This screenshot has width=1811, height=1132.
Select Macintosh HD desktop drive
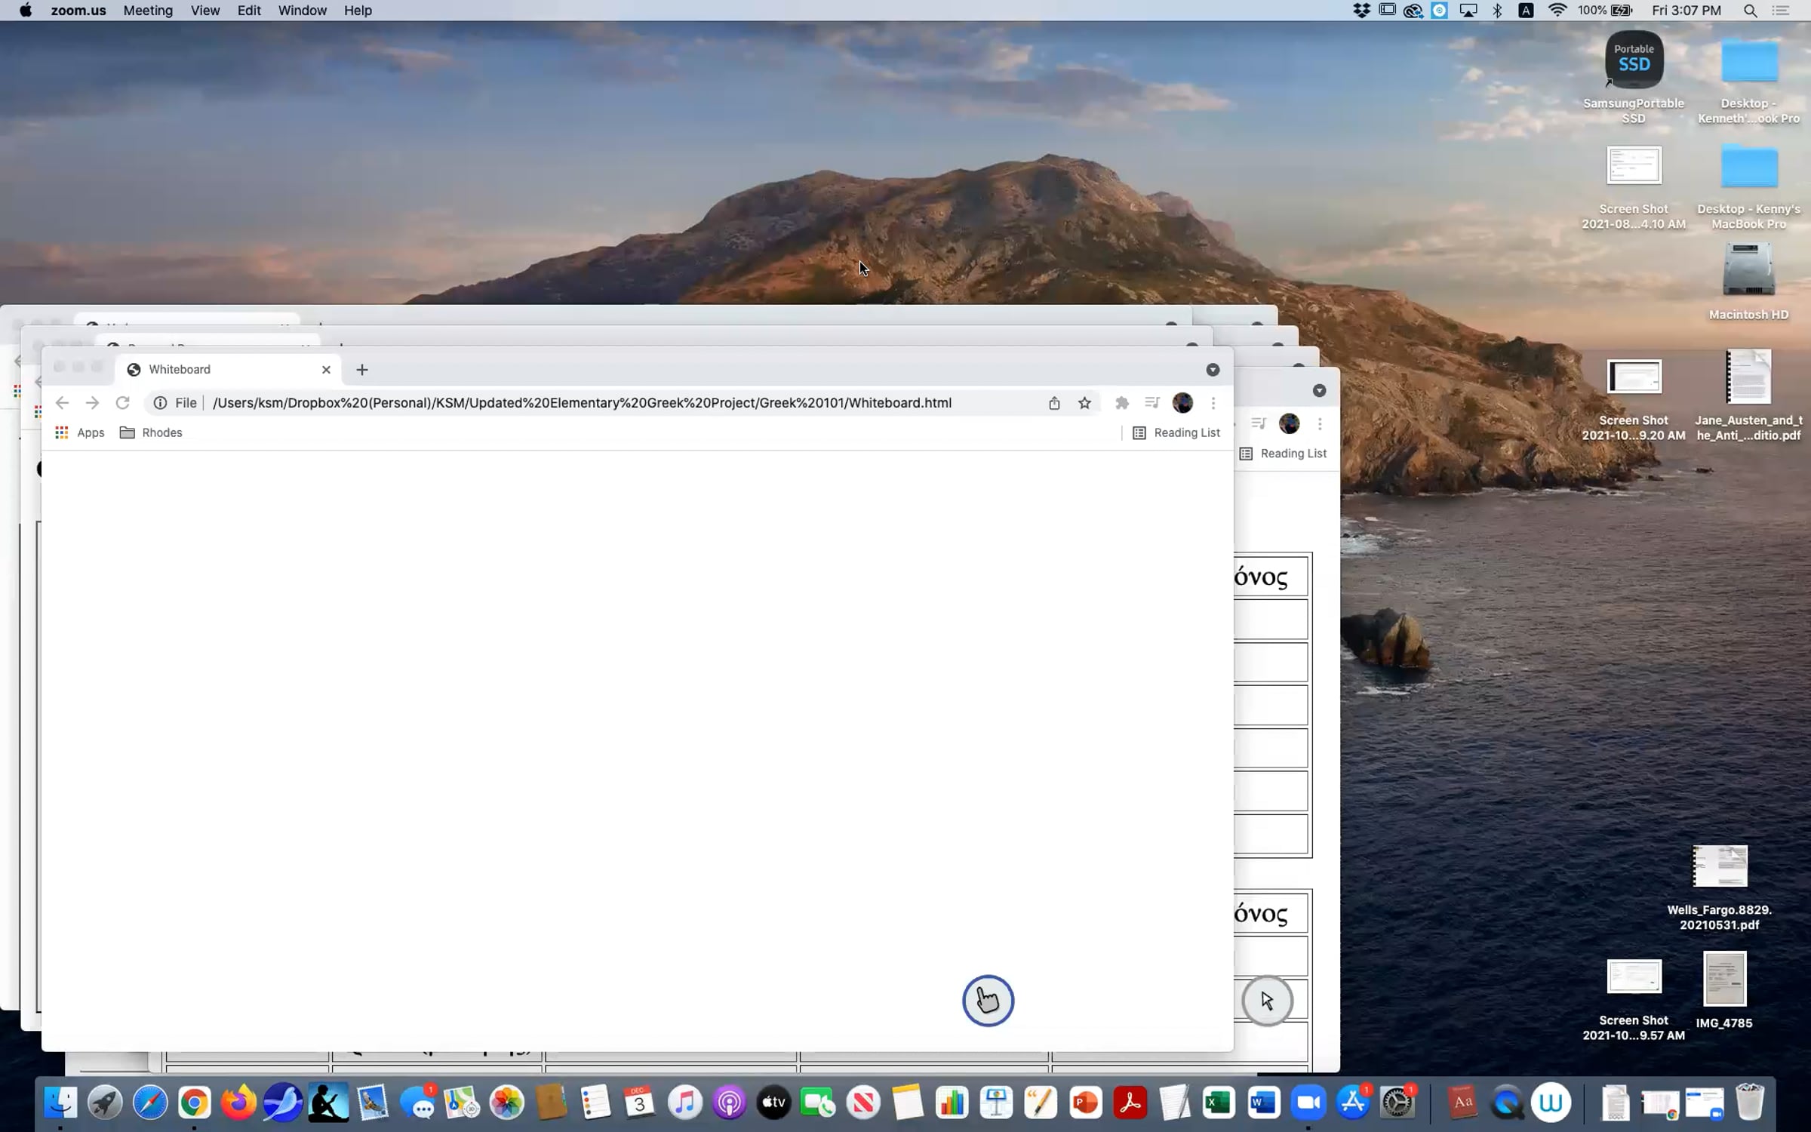pos(1748,282)
